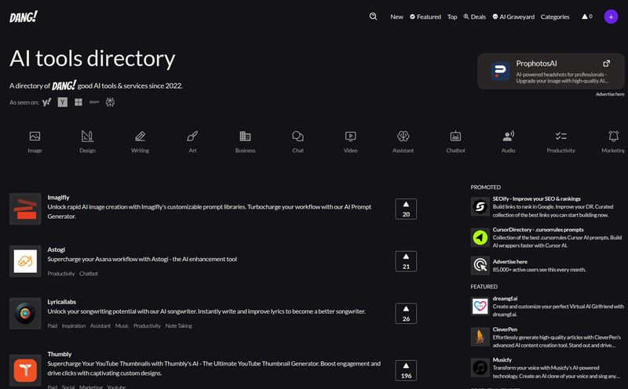Open Musicfy featured title
Viewport: 628px width, 389px height.
coord(502,360)
